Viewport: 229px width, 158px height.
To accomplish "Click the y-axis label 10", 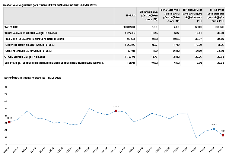I will tap(6, 138).
